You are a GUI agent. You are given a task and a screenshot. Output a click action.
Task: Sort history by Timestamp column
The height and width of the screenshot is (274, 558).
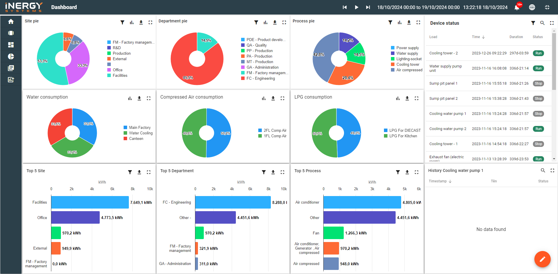(440, 181)
